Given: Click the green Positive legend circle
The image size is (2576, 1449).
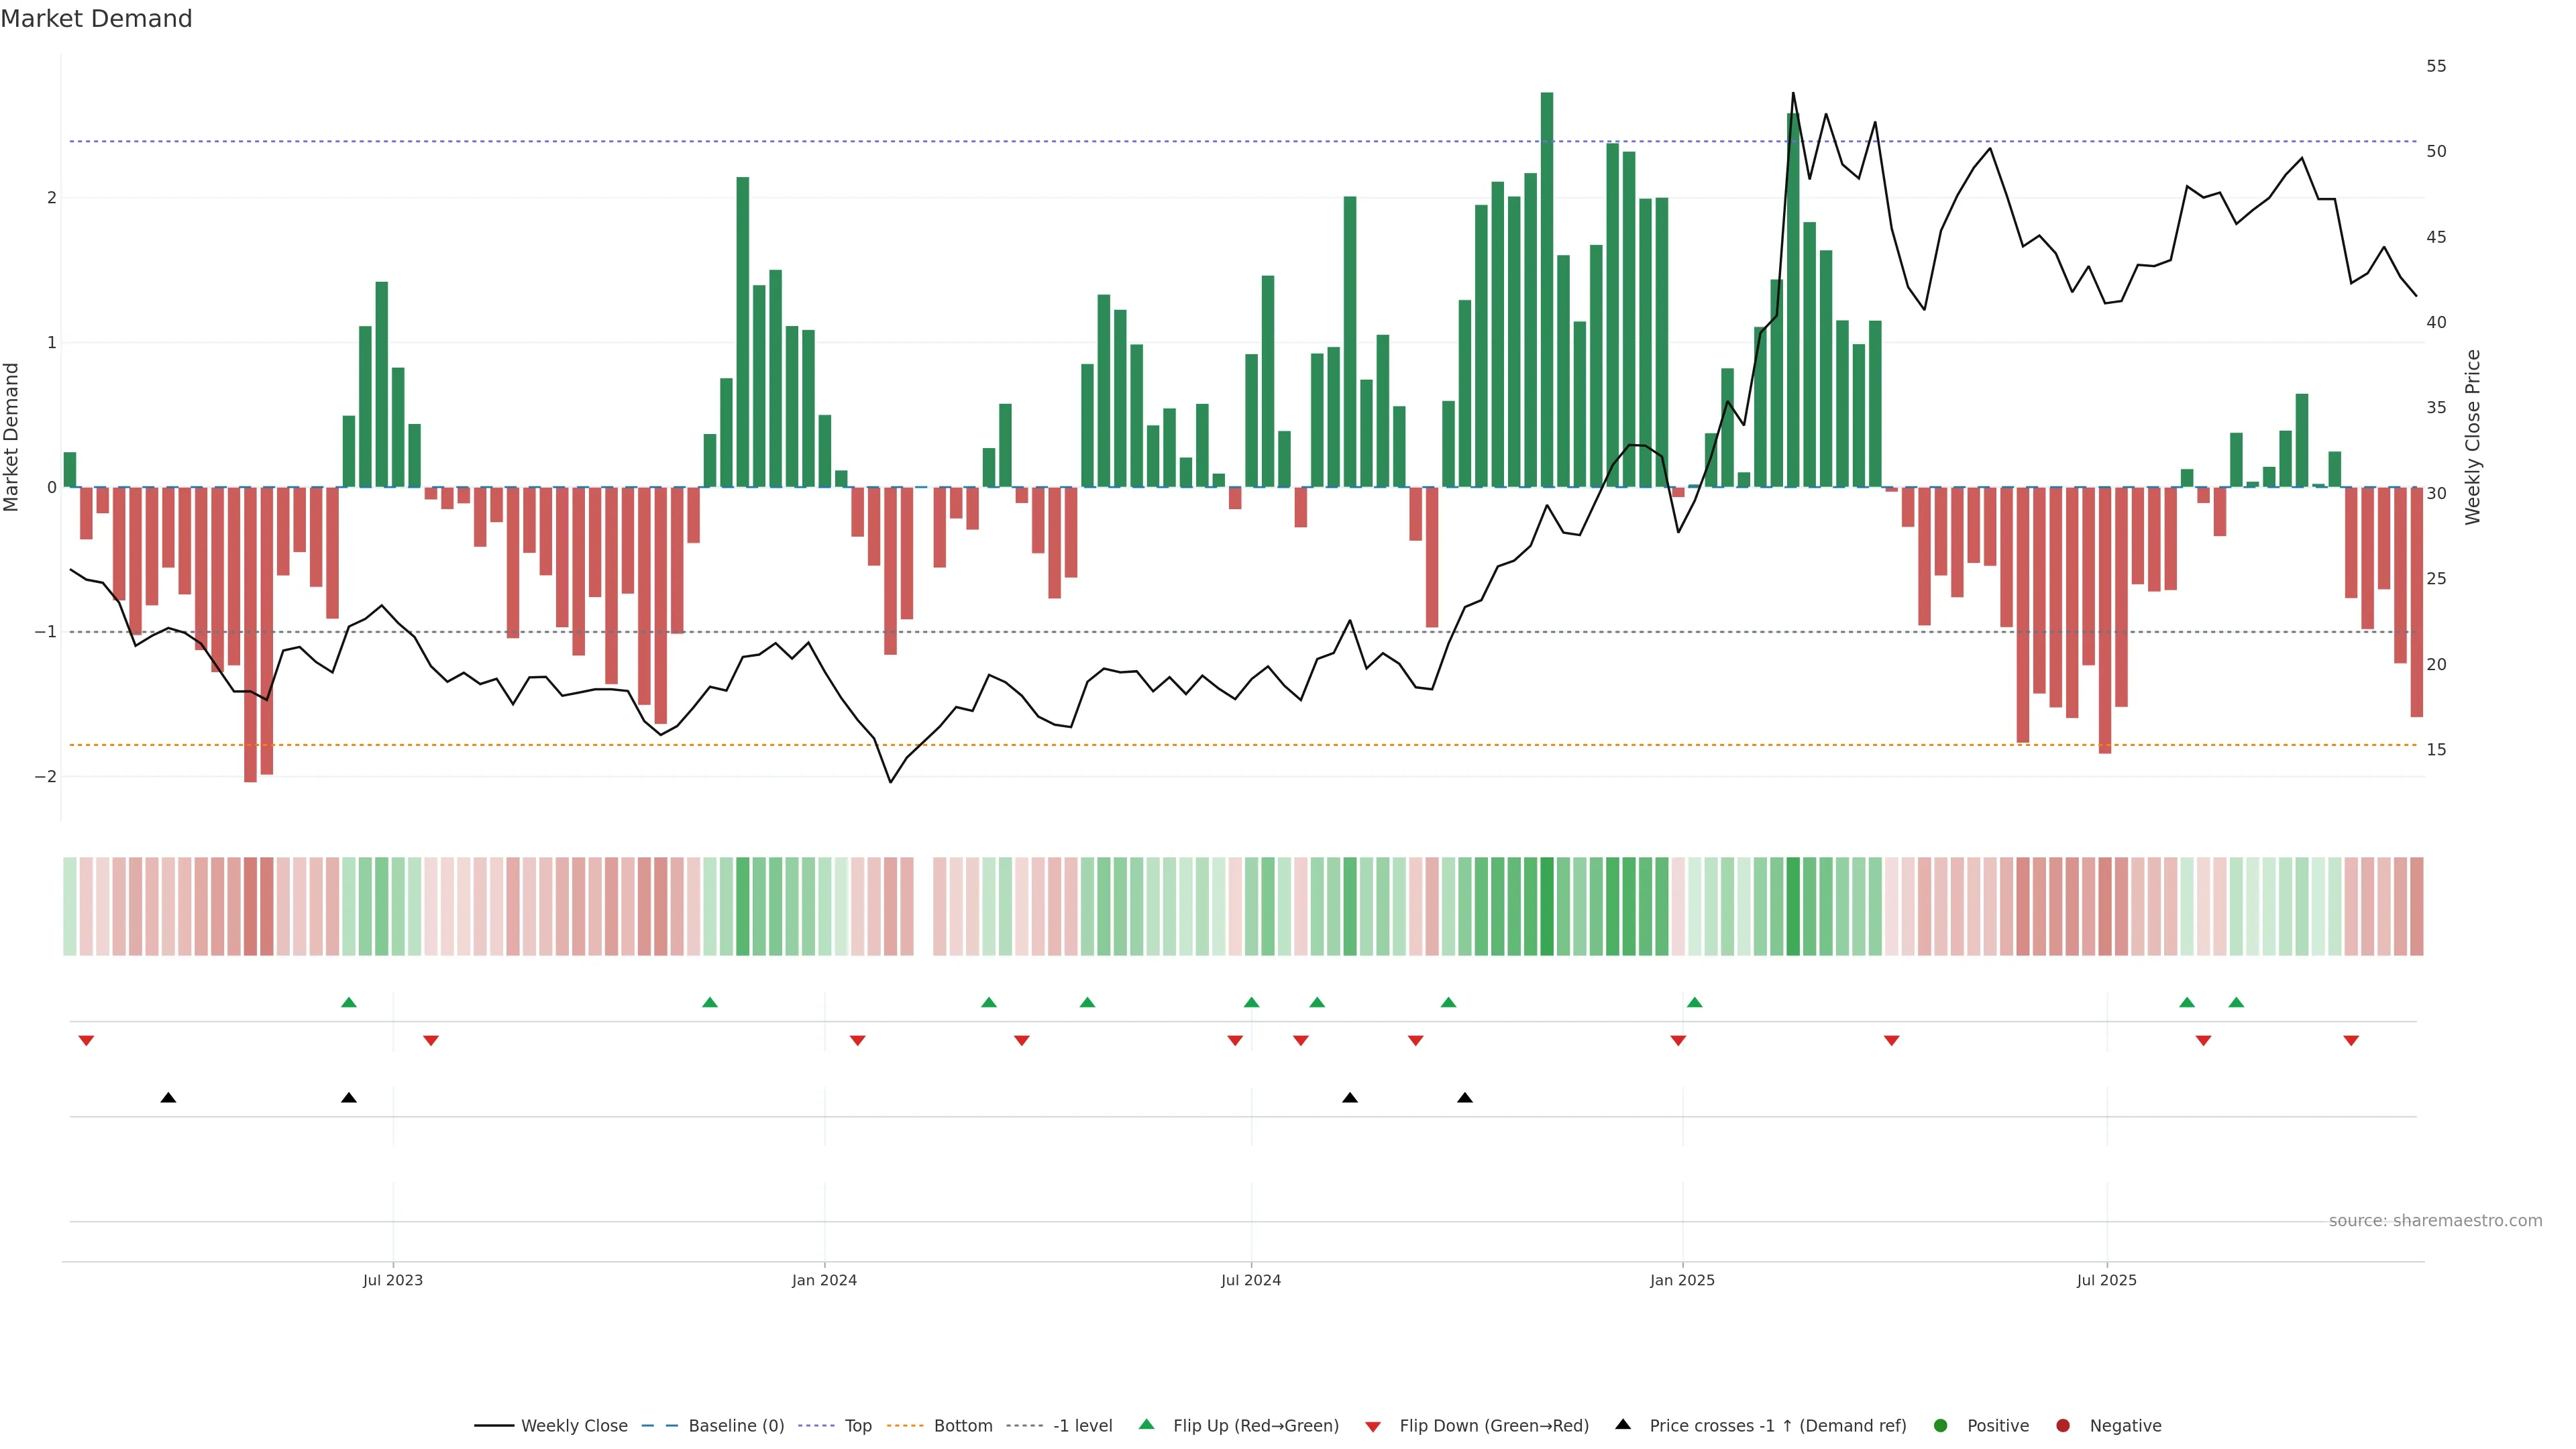Looking at the screenshot, I should tap(1941, 1425).
